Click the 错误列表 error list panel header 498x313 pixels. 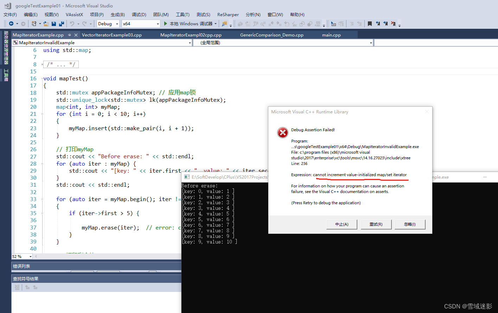tap(96, 266)
